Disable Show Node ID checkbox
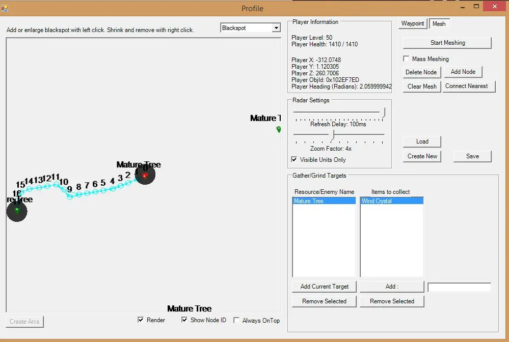This screenshot has height=342, width=509. pyautogui.click(x=184, y=320)
